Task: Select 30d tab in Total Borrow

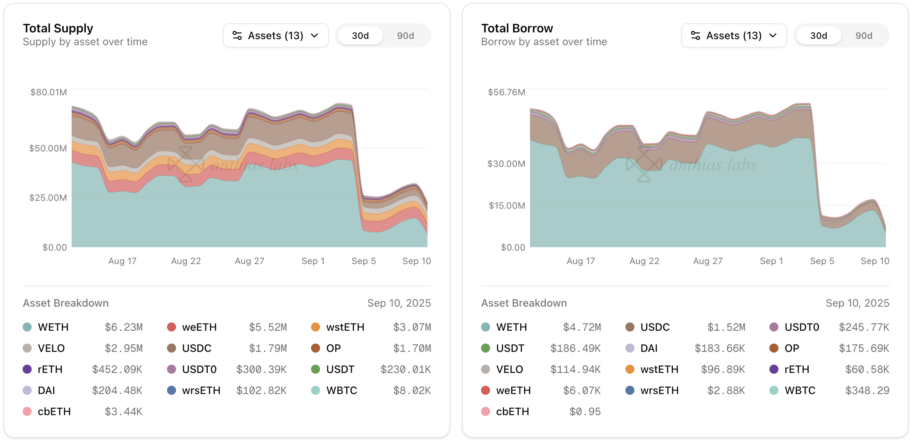Action: point(818,35)
